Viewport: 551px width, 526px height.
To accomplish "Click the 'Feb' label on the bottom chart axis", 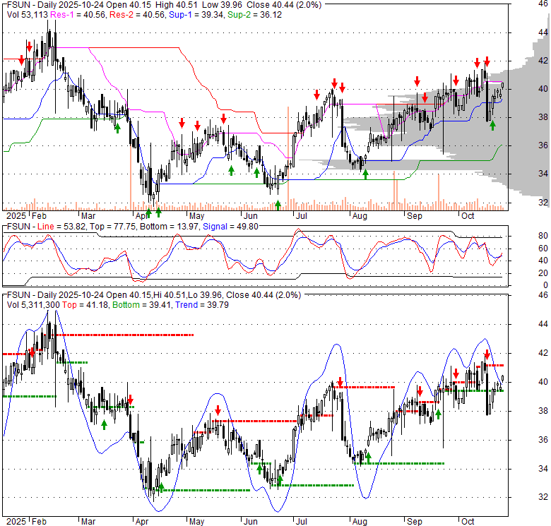I will pos(39,522).
